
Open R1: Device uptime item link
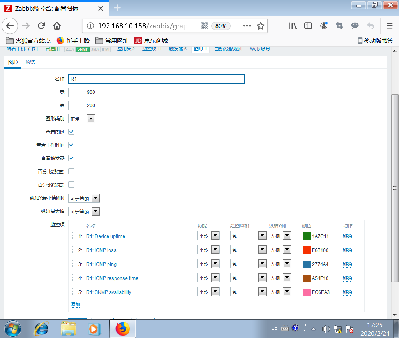coord(105,236)
